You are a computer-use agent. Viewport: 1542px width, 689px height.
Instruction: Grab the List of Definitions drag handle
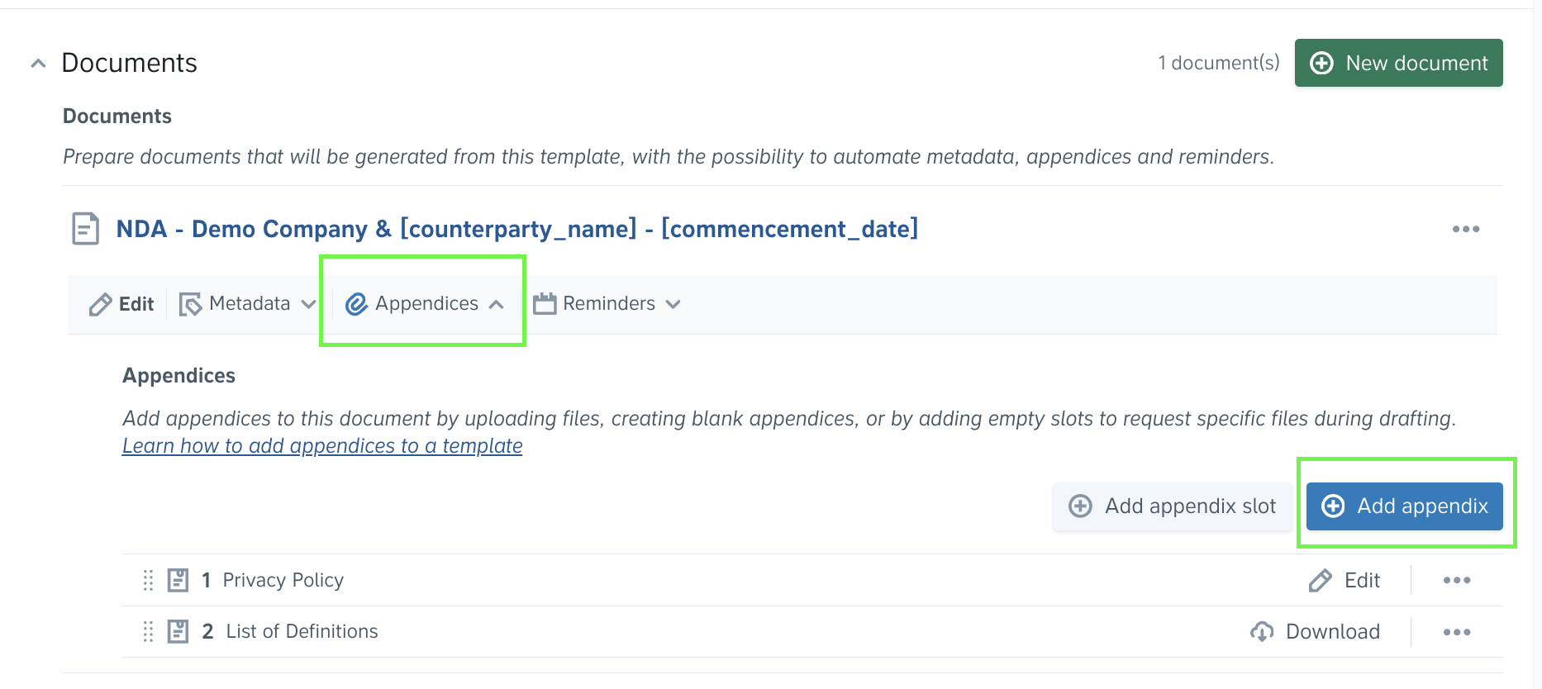click(148, 632)
